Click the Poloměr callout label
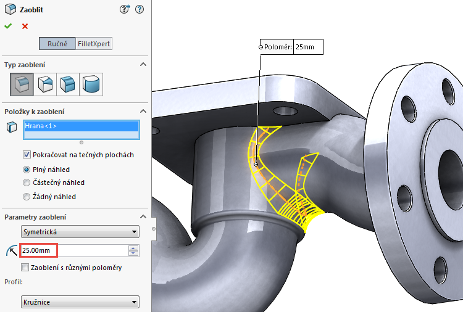463x312 pixels. coord(278,47)
